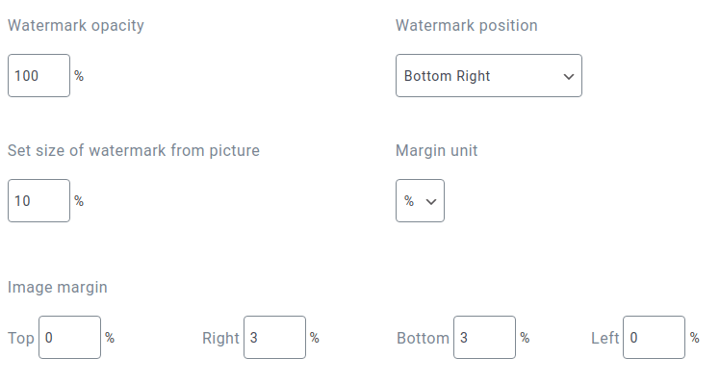This screenshot has width=720, height=384.
Task: Click the Right image margin field
Action: (x=274, y=337)
